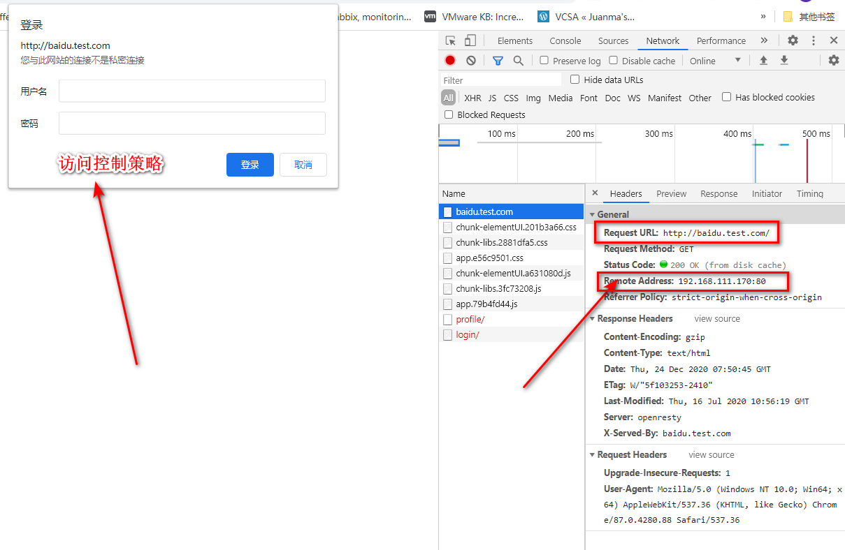Click the import HAR file upload icon

click(763, 61)
